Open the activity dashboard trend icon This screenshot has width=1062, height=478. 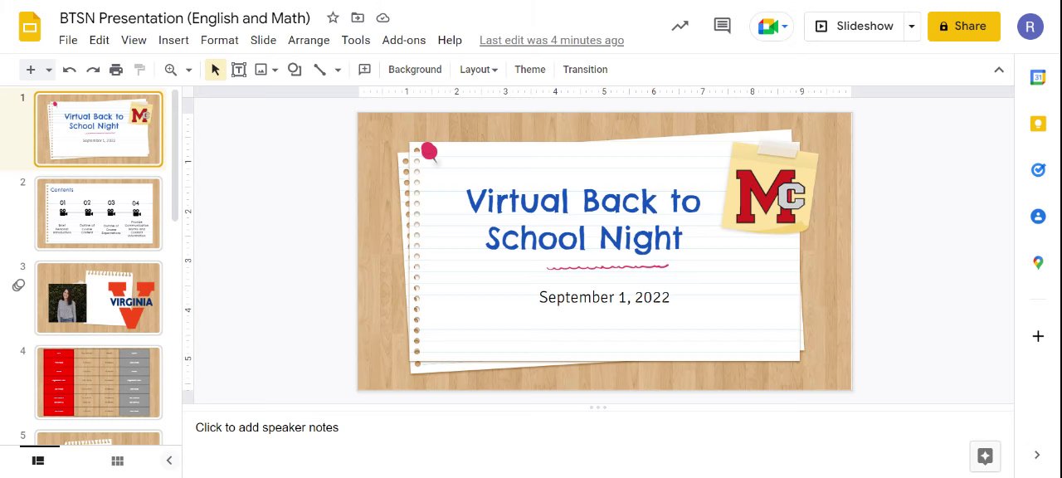click(680, 26)
